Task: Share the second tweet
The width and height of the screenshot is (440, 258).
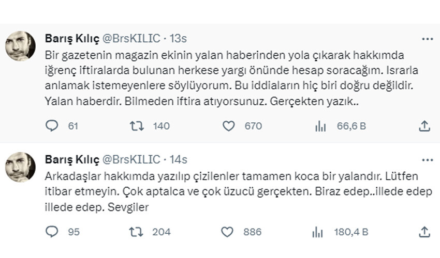Action: tap(424, 232)
